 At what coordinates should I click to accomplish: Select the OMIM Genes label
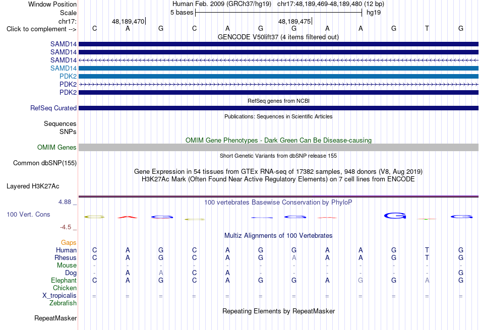[57, 148]
